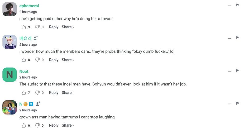Image resolution: width=244 pixels, height=130 pixels.
Task: Expand Share menu on Noot's comment
Action: pyautogui.click(x=68, y=93)
